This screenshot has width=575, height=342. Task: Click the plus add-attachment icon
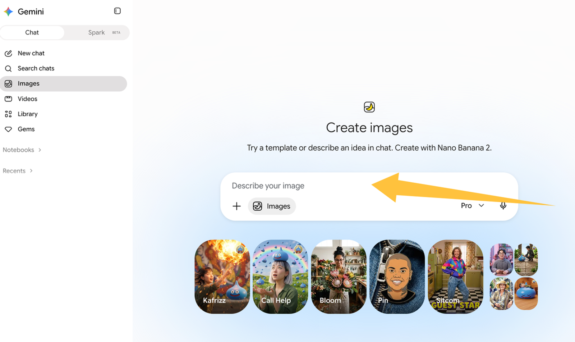[x=236, y=206]
